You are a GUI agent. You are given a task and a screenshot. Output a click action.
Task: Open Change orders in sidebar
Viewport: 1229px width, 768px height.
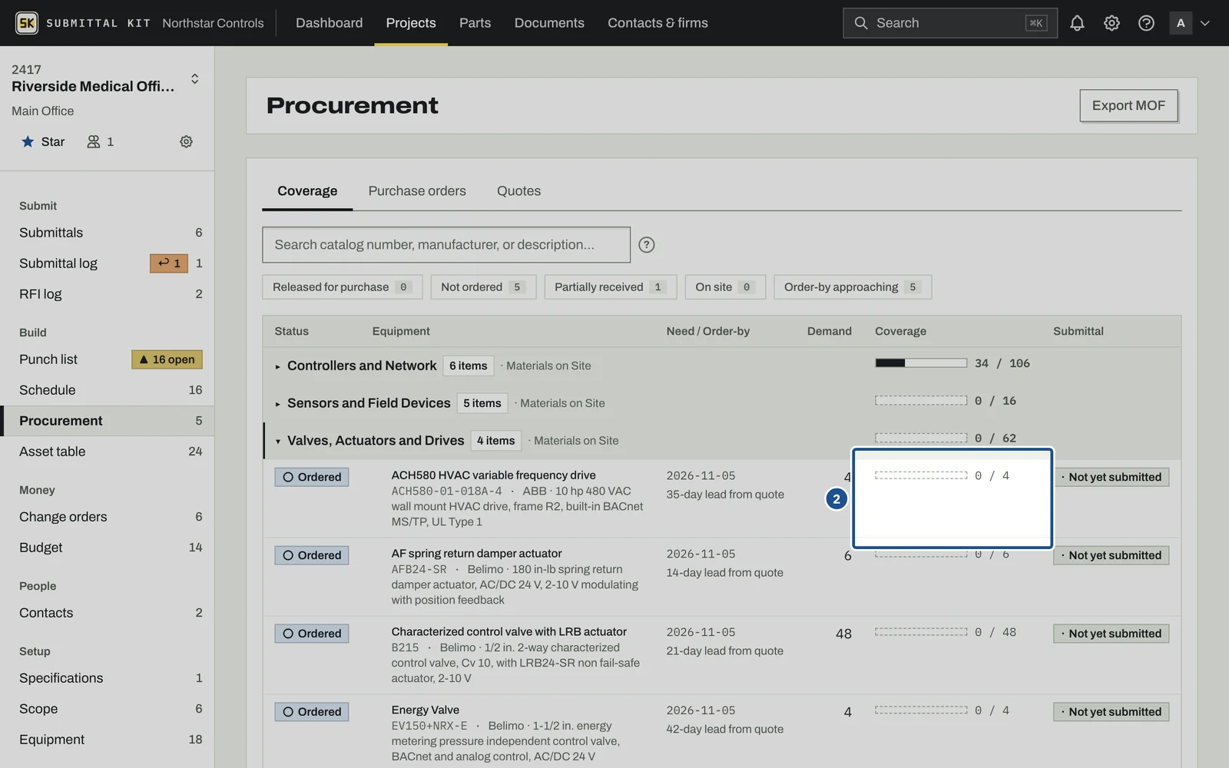point(107,517)
